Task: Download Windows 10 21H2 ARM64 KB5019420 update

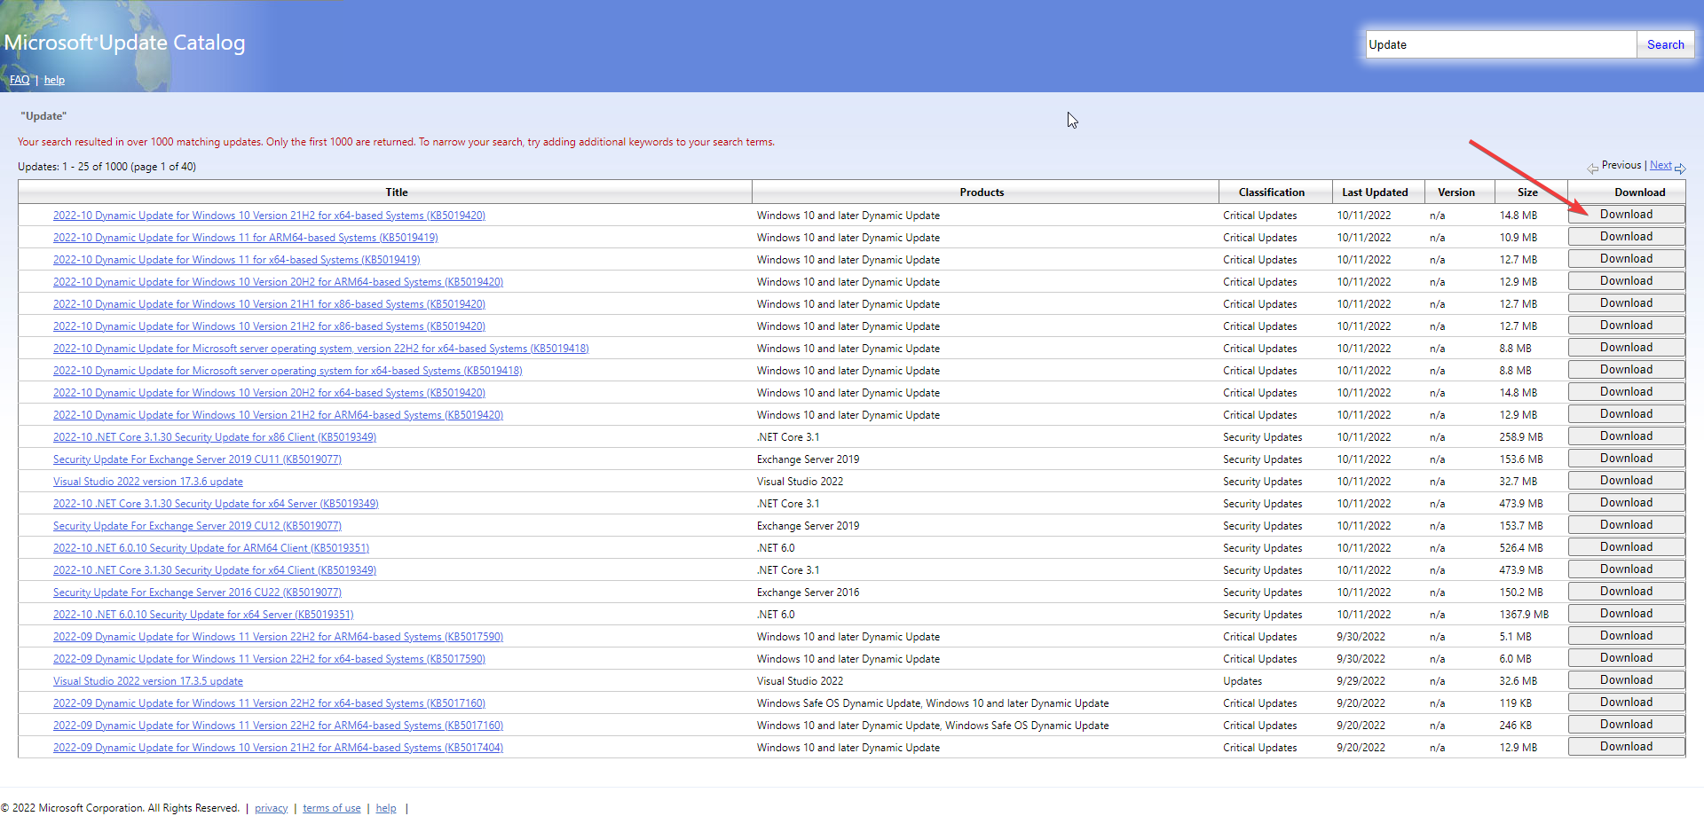Action: coord(1626,414)
